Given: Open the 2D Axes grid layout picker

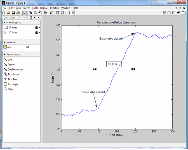Looking at the screenshot, I should point(37,28).
